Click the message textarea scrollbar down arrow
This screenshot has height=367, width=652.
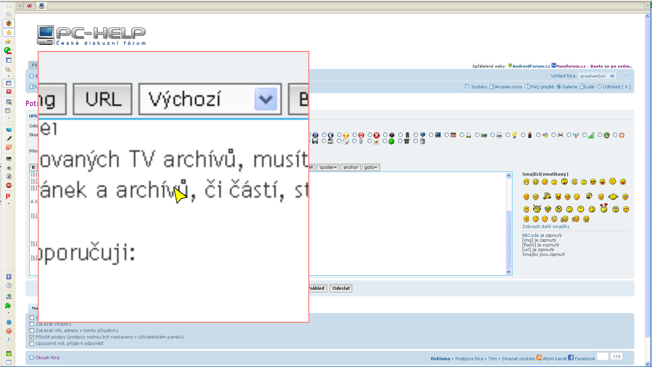click(x=508, y=272)
